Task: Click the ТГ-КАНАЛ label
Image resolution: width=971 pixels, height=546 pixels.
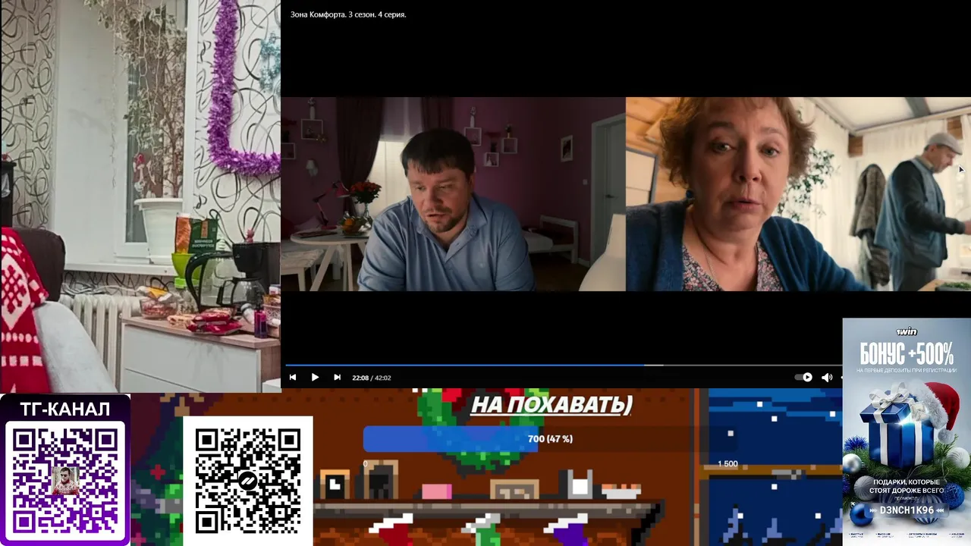Action: [x=65, y=409]
